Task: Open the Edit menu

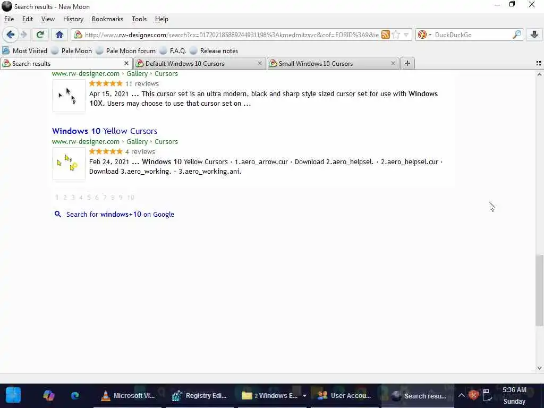Action: pyautogui.click(x=28, y=19)
